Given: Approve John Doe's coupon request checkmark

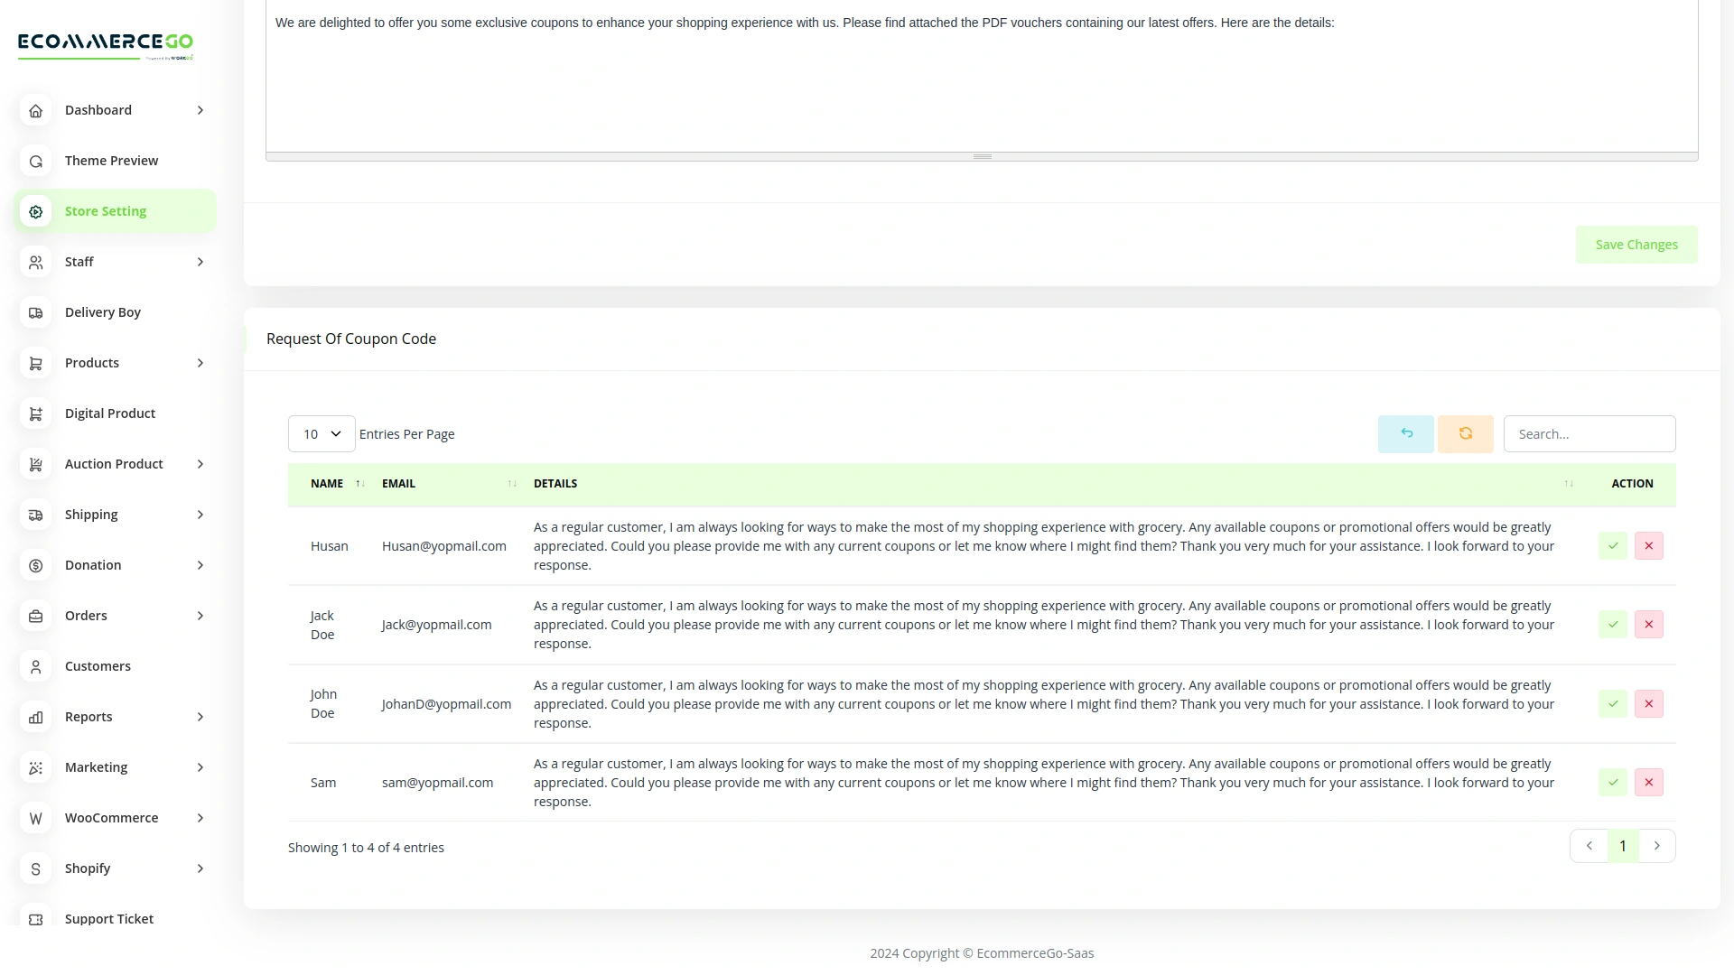Looking at the screenshot, I should coord(1612,704).
